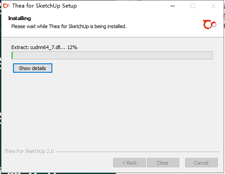Click 'Thea for SketchUp Setup' window title

[x=44, y=6]
